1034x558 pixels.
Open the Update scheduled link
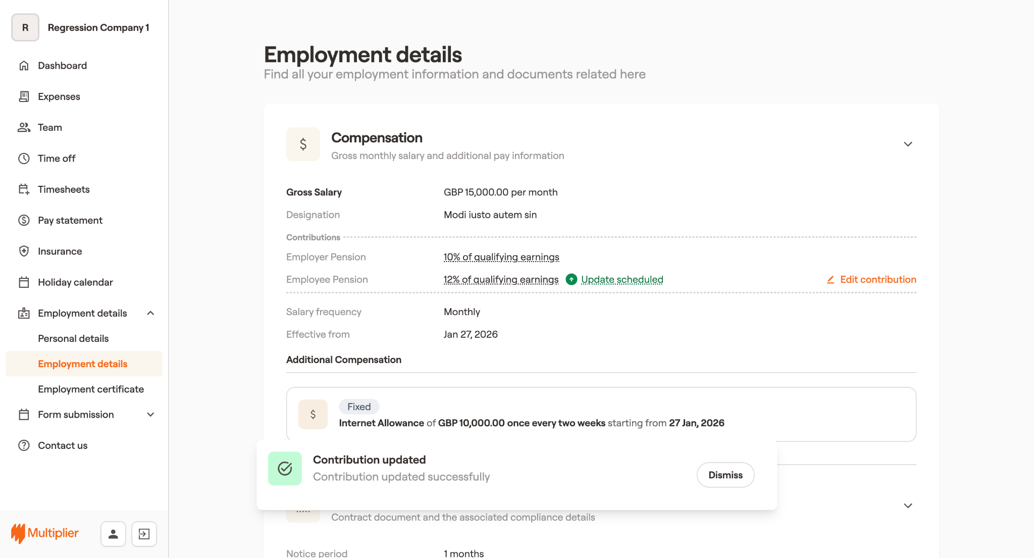click(622, 279)
